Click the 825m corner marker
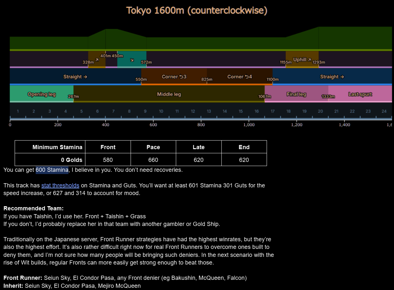The image size is (394, 290). [207, 79]
